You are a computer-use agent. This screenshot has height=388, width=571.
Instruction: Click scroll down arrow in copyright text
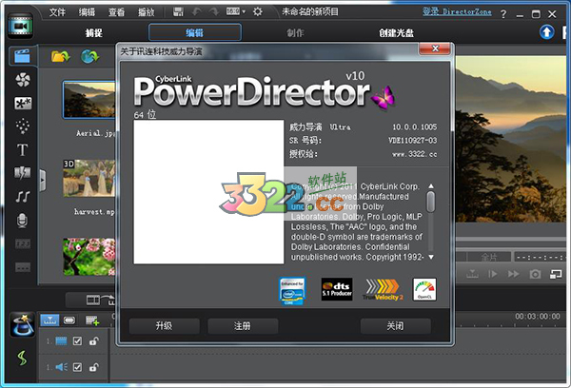(431, 257)
